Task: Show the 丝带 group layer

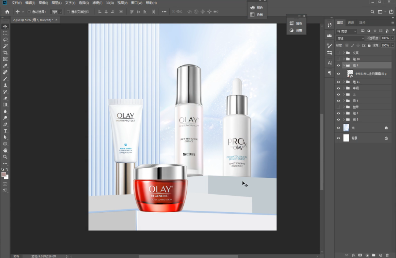Action: [x=338, y=107]
